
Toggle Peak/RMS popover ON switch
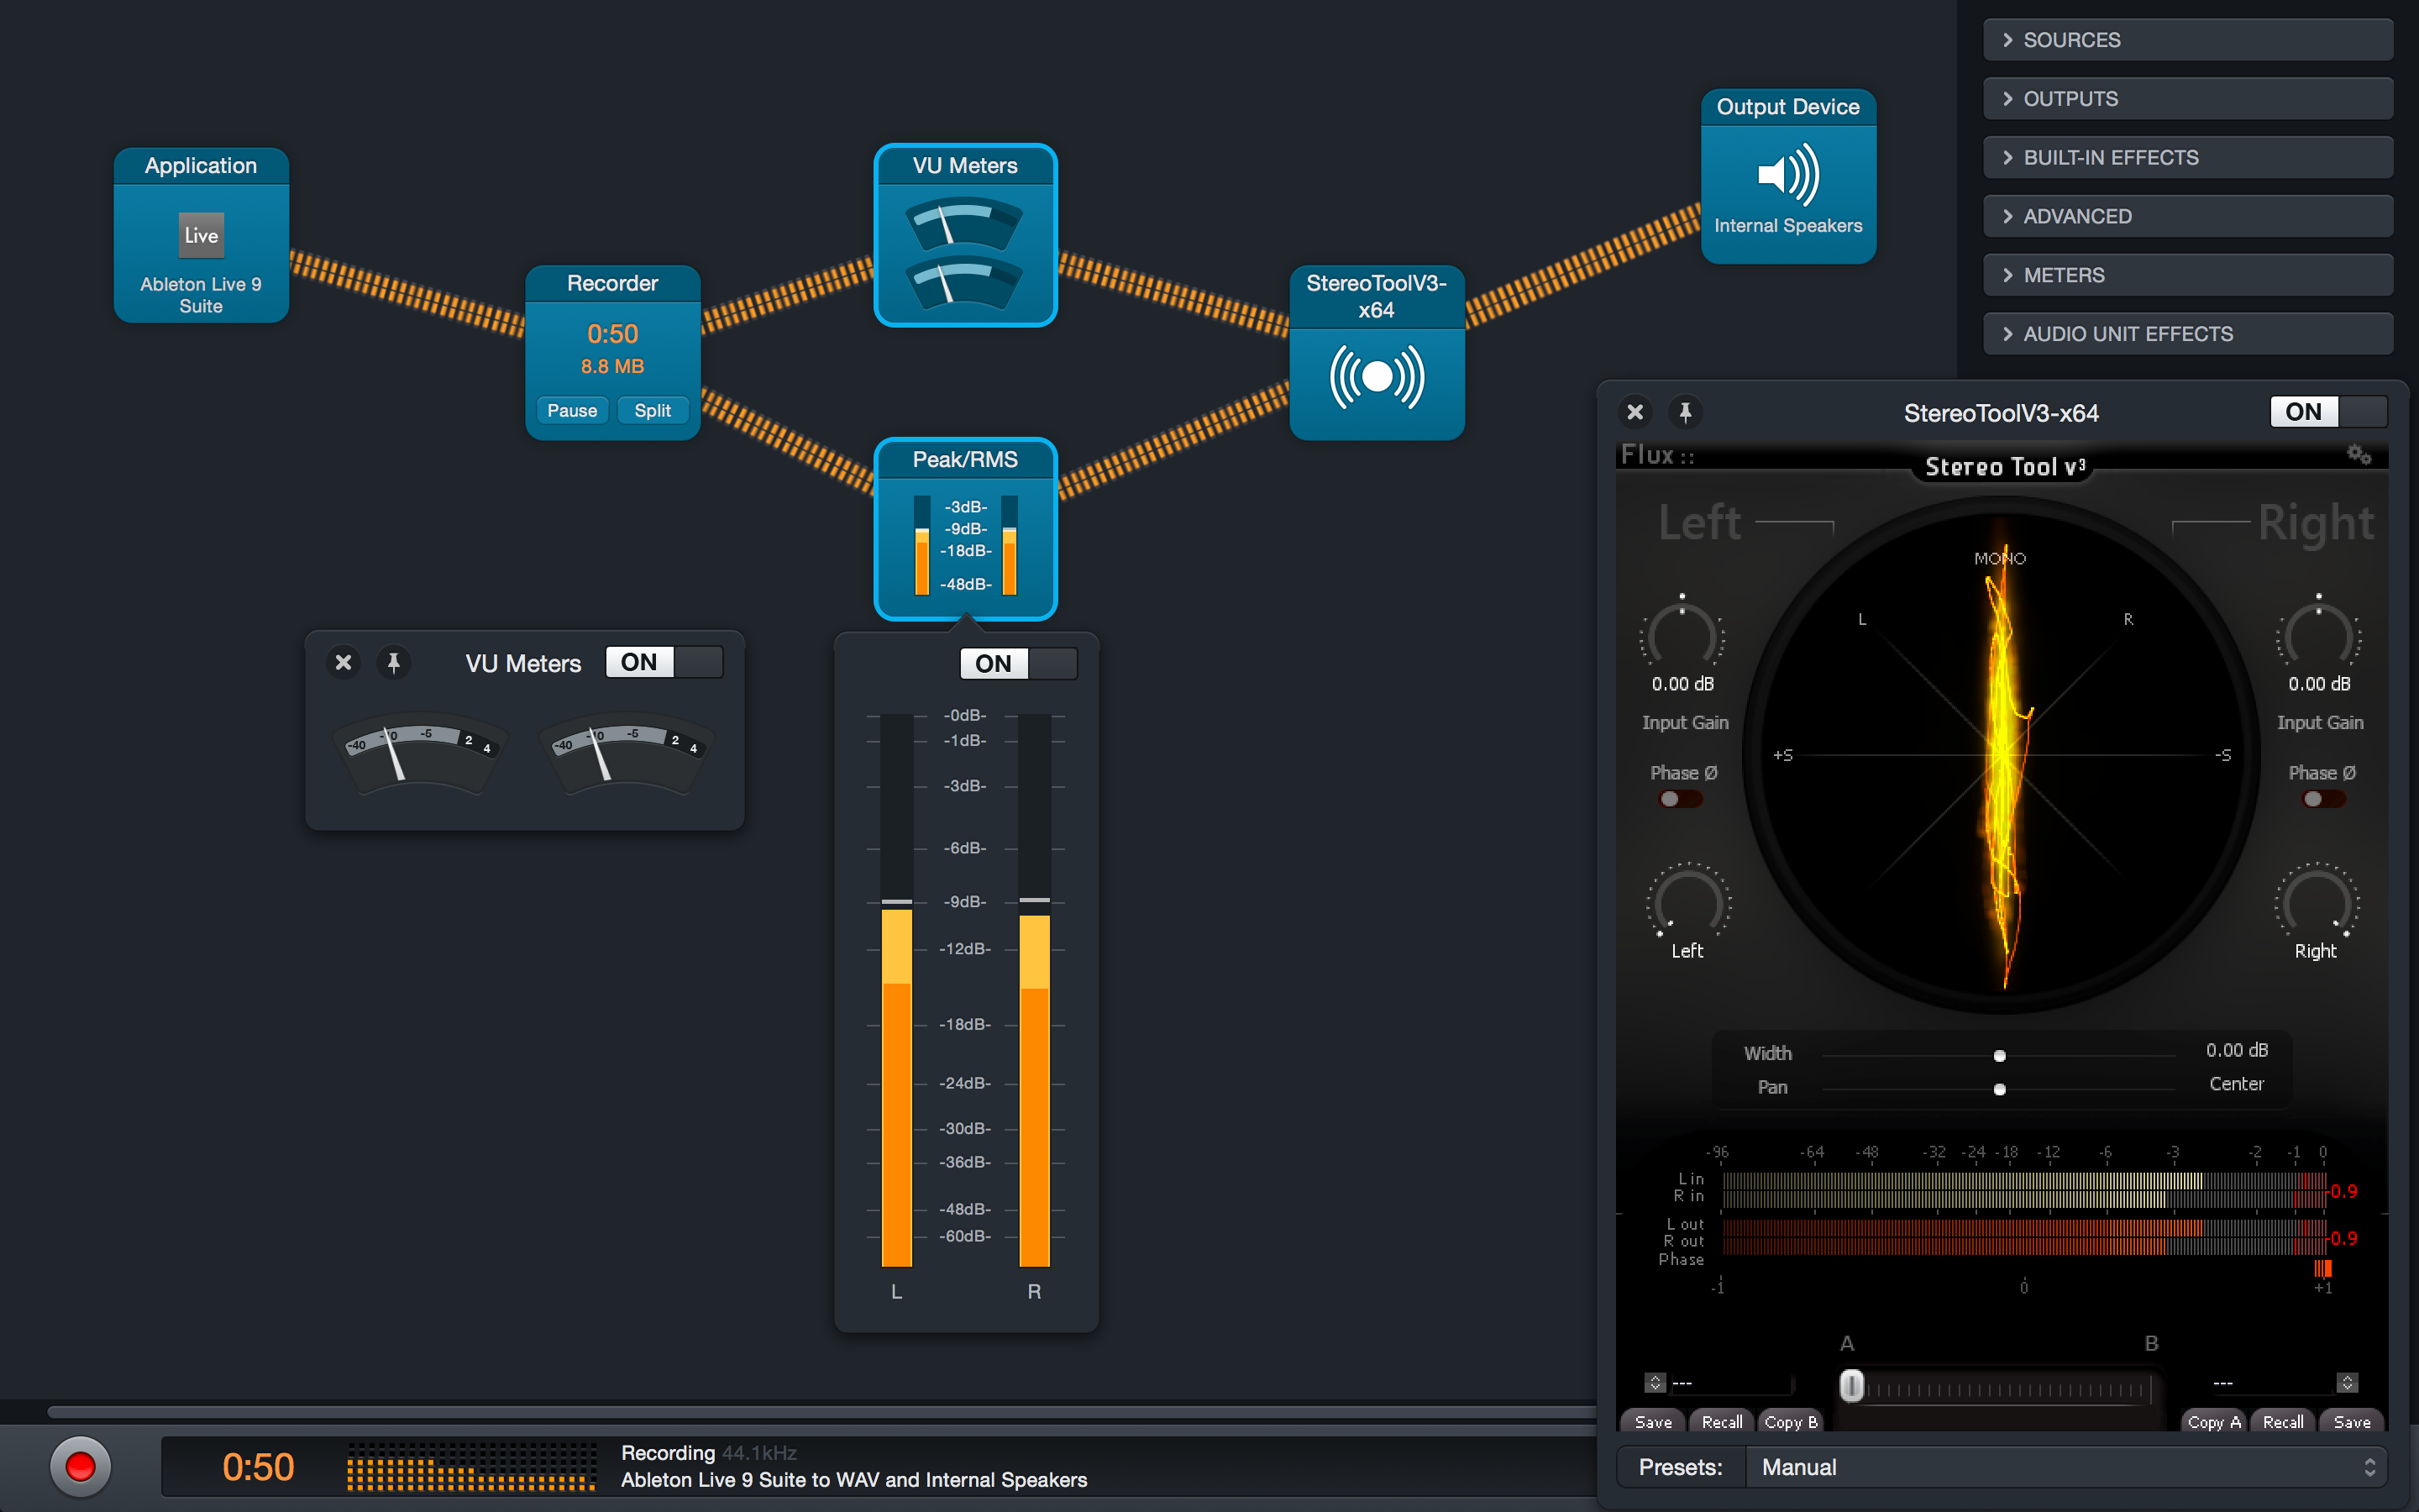coord(1018,663)
